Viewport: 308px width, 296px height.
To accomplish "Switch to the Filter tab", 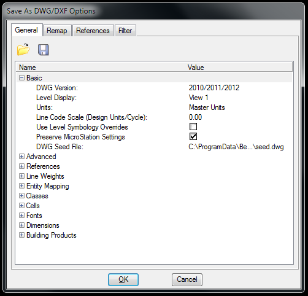I will pyautogui.click(x=125, y=31).
